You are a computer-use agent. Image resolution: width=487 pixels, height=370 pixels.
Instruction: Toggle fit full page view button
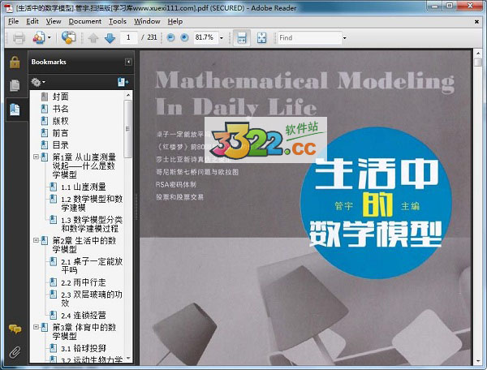(261, 38)
